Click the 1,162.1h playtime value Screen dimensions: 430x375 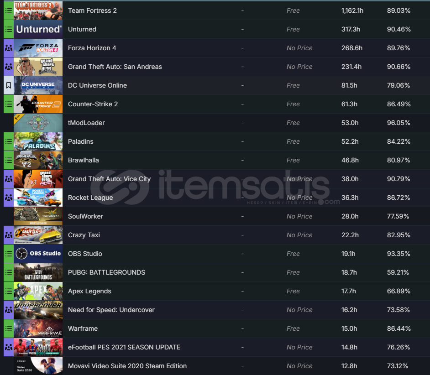(352, 10)
